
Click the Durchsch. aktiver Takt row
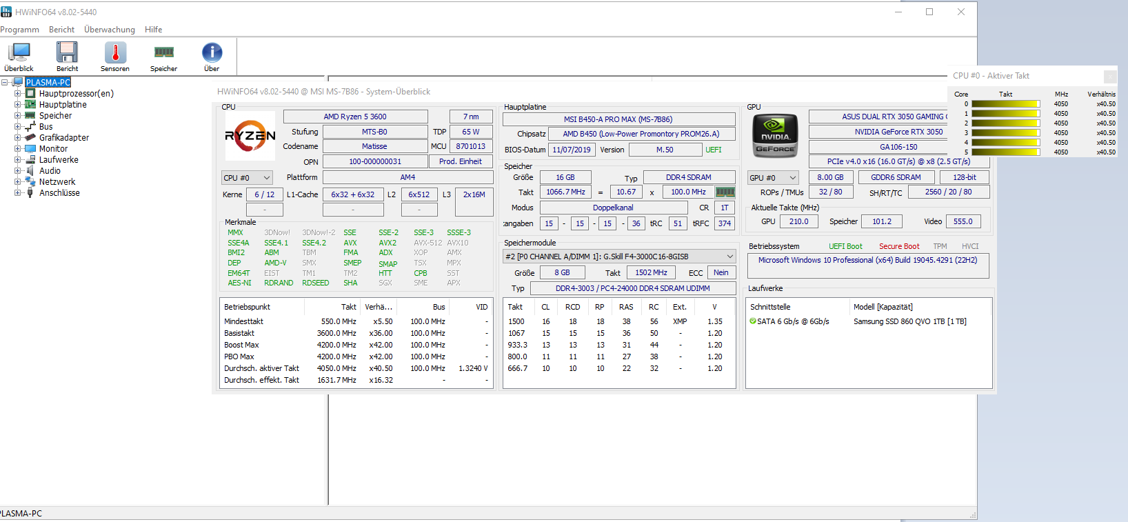tap(356, 368)
